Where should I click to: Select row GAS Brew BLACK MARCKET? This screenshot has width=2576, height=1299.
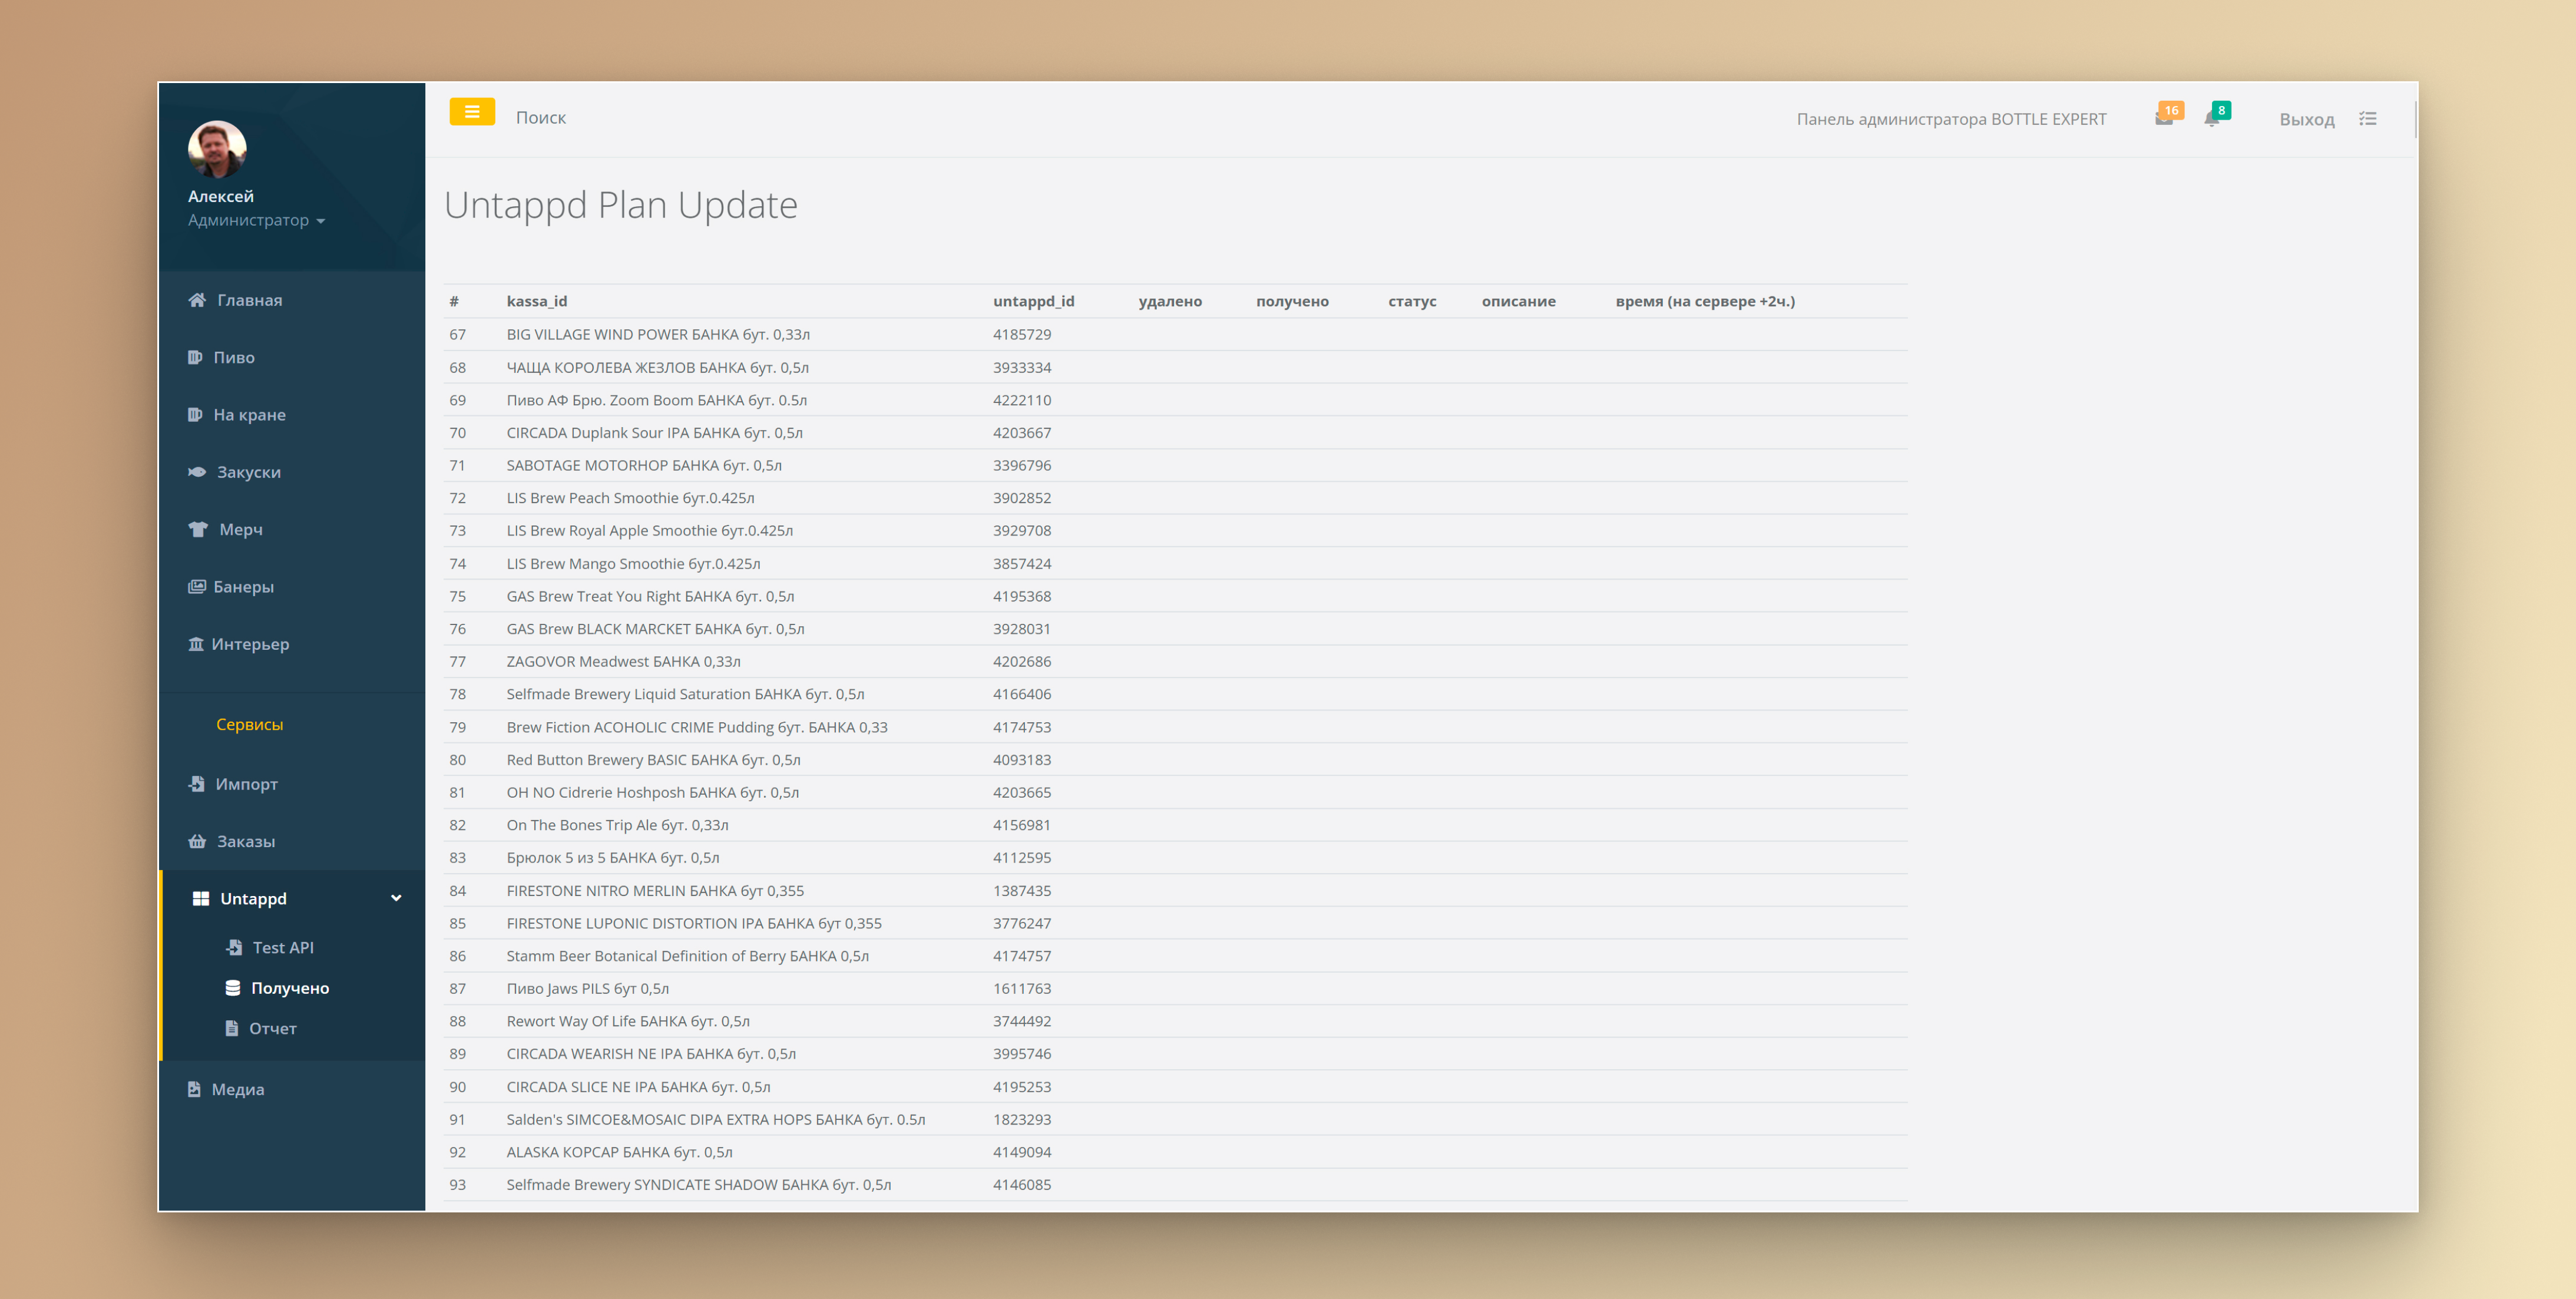tap(1176, 628)
